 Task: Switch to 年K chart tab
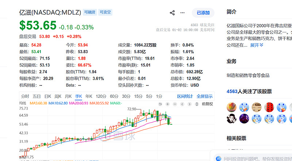point(89,96)
